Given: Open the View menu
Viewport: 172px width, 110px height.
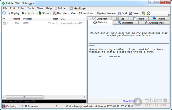Looking at the screenshot, I should point(40,8).
